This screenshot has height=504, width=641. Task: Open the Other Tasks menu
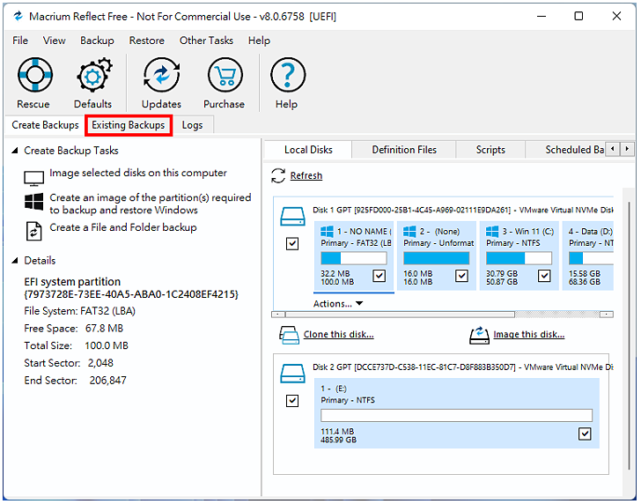tap(206, 41)
